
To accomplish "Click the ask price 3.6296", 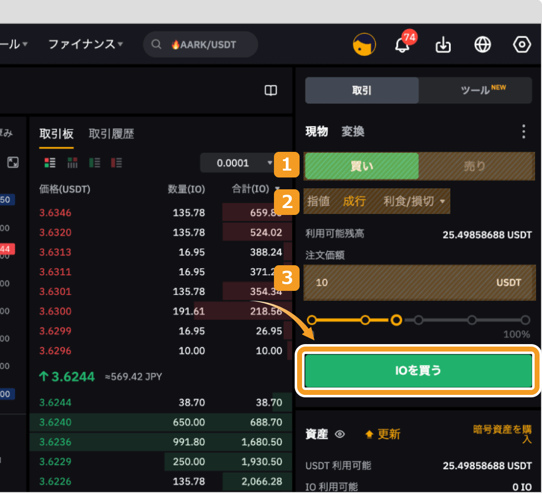I will (55, 351).
